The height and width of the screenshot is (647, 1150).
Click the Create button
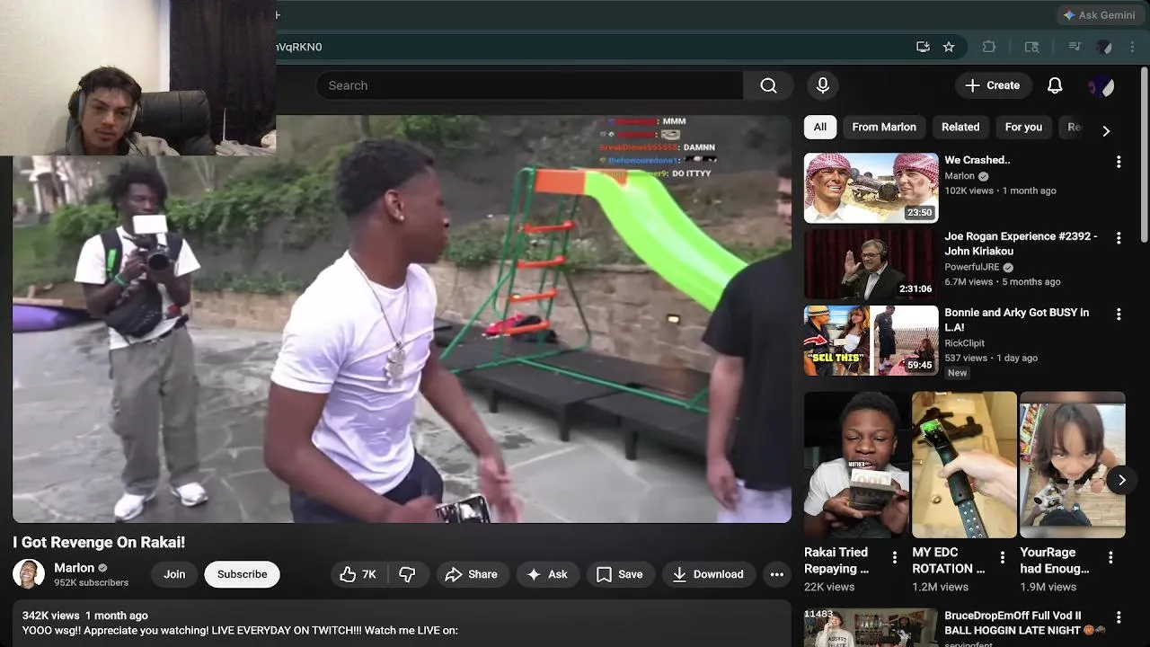[x=993, y=85]
